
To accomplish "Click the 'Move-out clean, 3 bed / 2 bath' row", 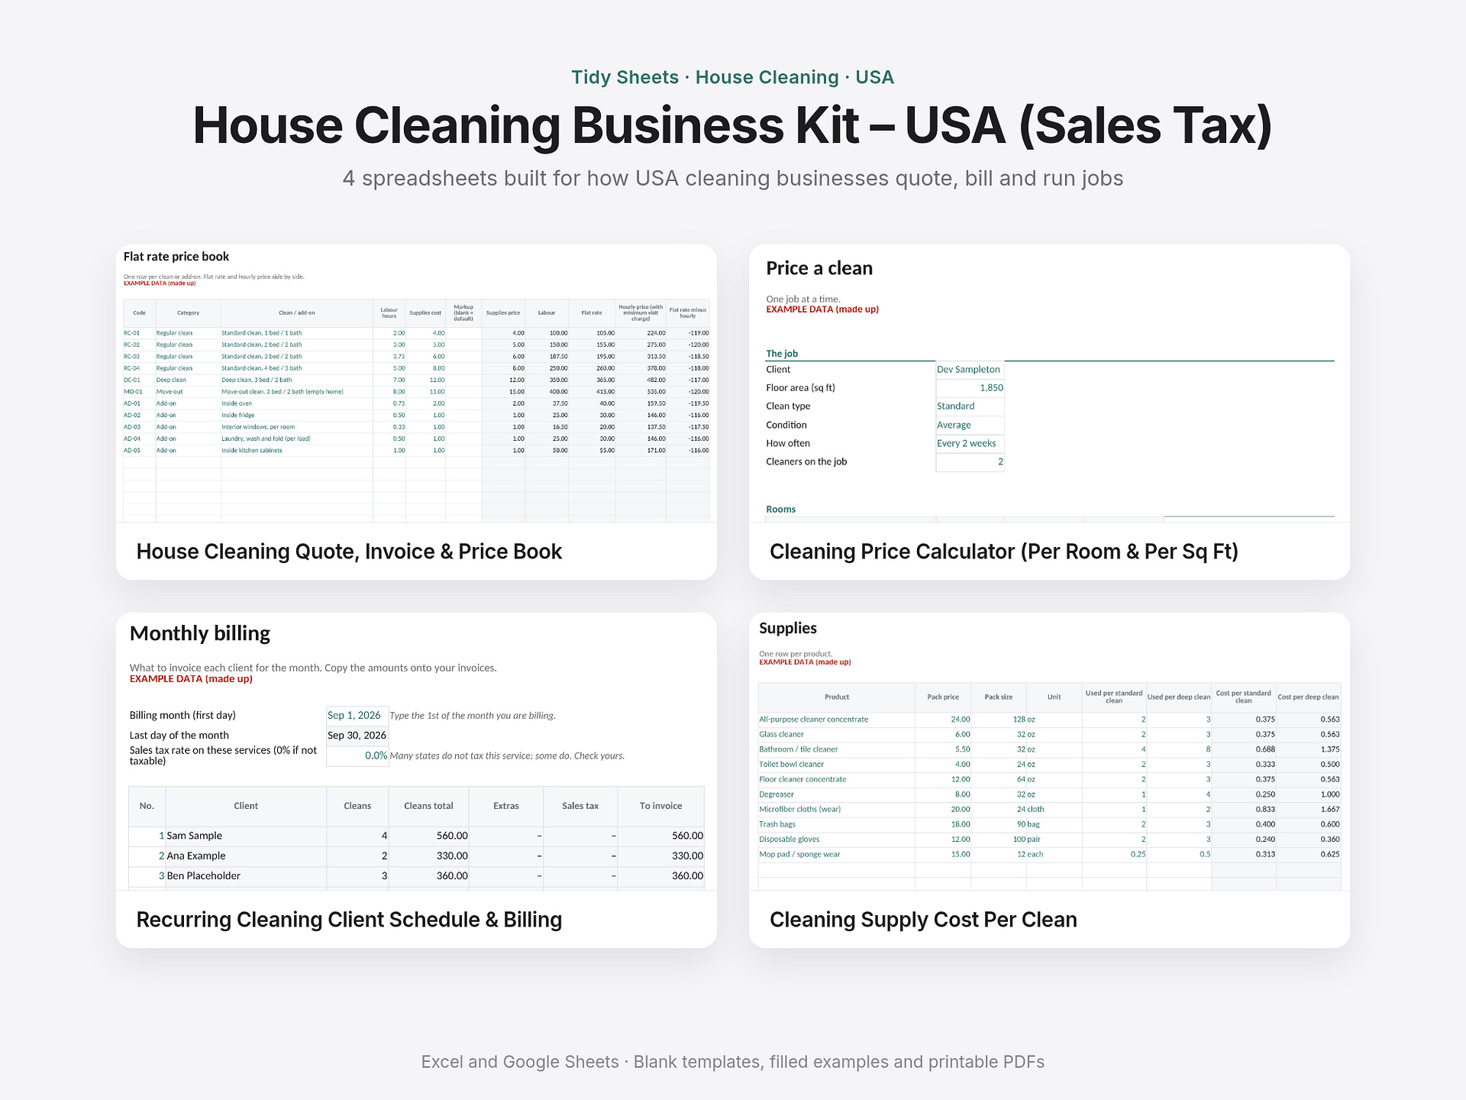I will (x=416, y=392).
